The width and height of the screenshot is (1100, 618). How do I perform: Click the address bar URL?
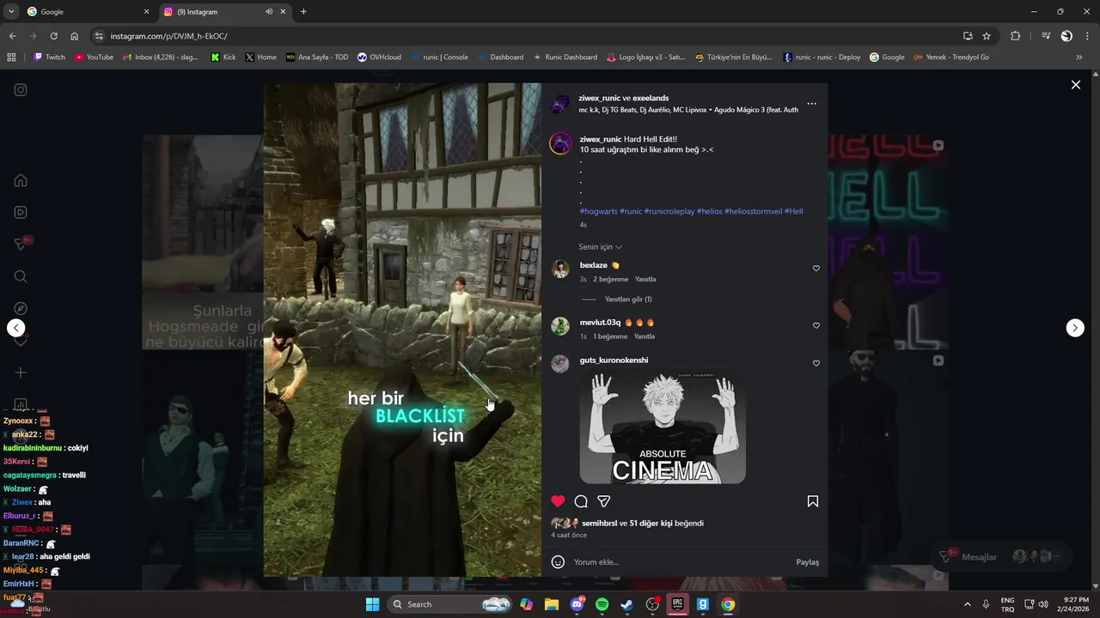[x=168, y=36]
